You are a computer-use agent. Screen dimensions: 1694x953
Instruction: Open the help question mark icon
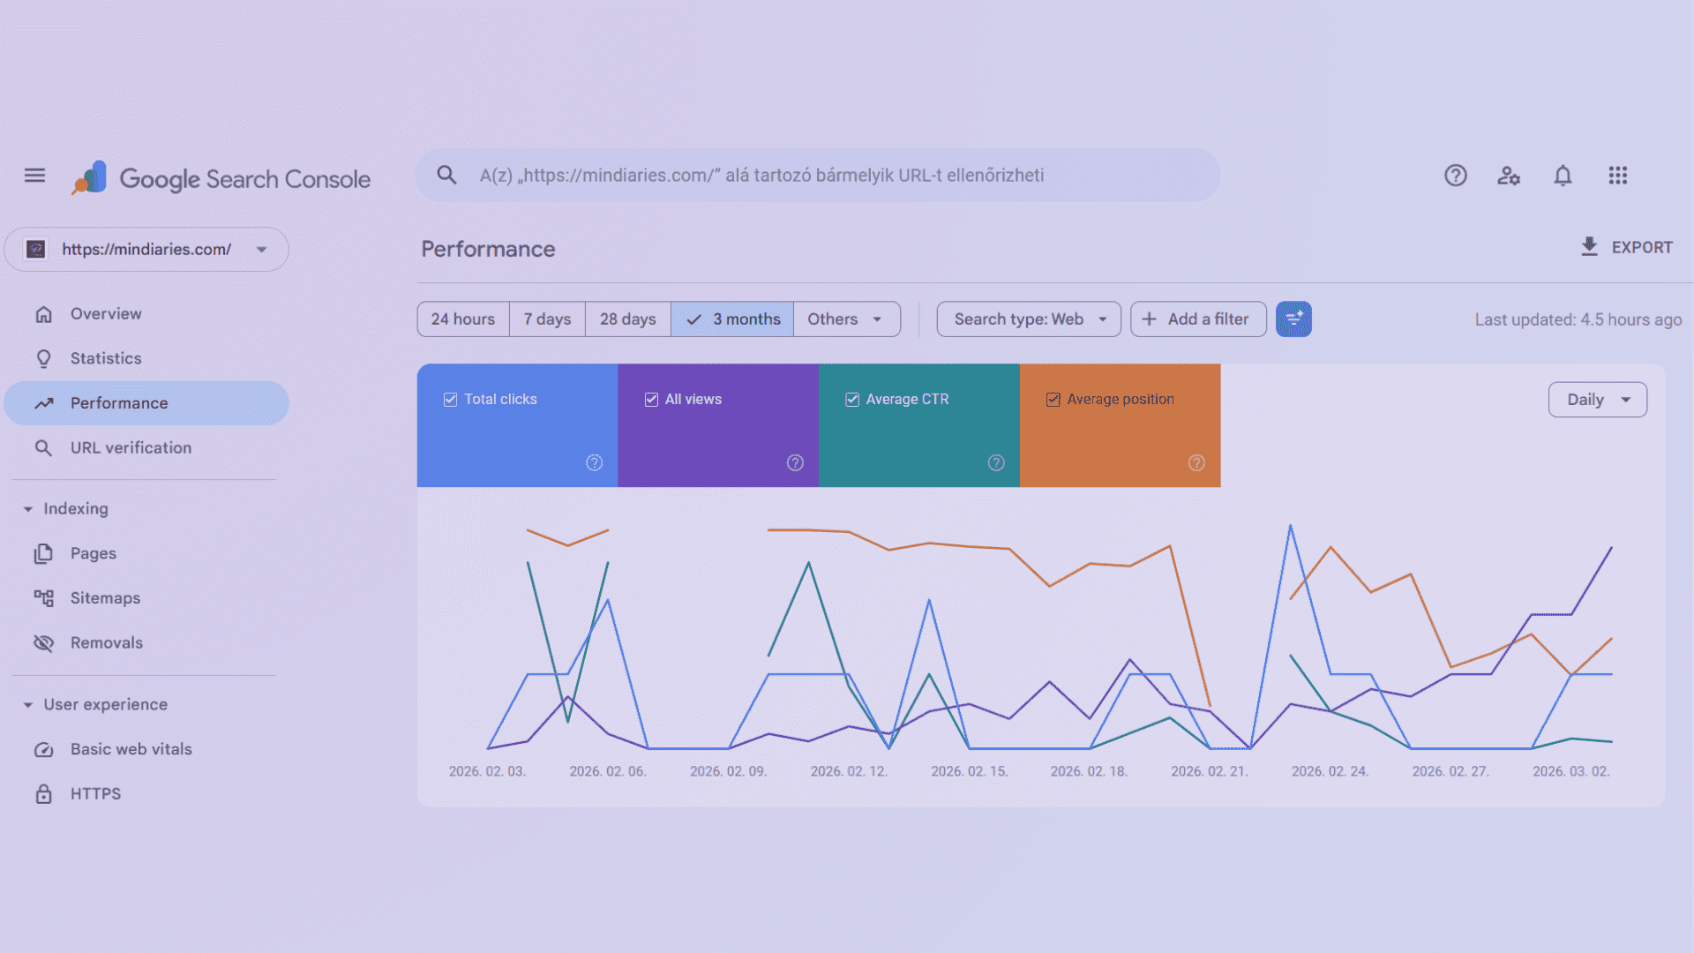[1456, 176]
